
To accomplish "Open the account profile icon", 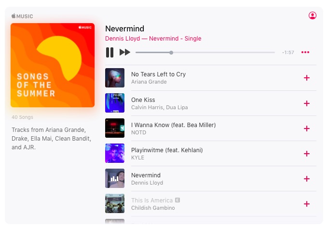I will click(312, 15).
